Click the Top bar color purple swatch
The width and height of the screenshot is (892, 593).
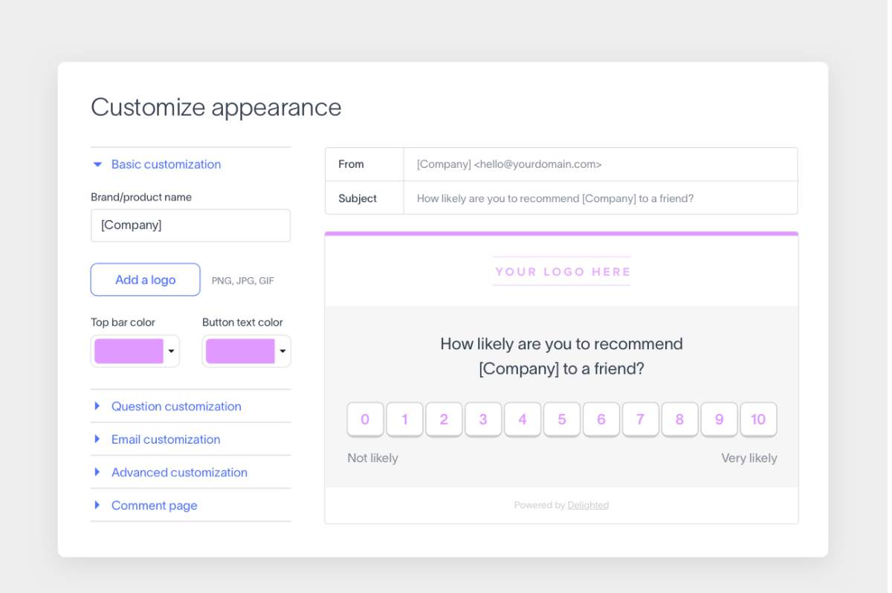tap(129, 351)
